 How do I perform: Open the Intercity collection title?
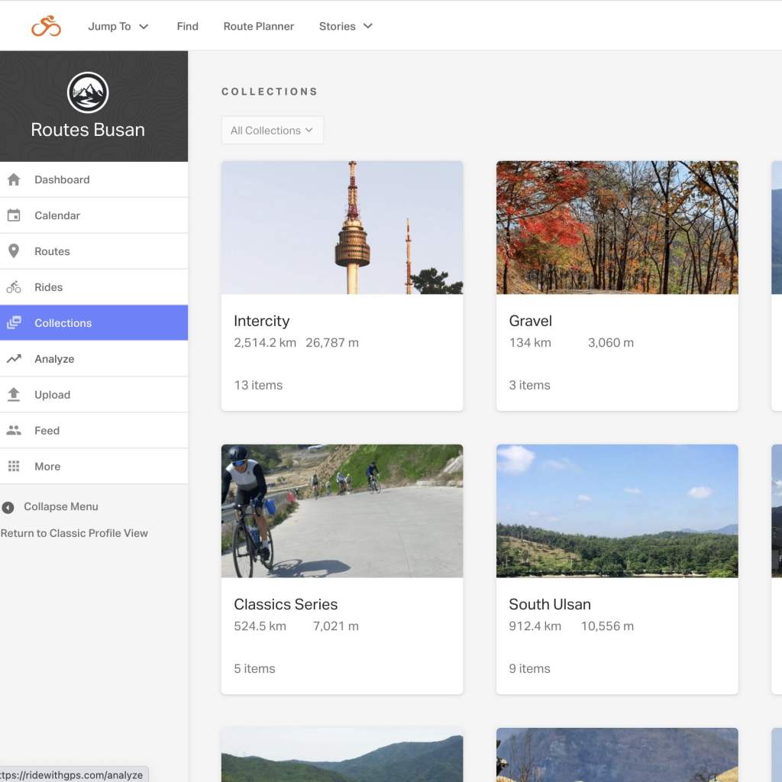[x=262, y=321]
